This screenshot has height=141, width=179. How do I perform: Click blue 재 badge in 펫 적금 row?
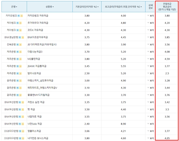(x=20, y=109)
